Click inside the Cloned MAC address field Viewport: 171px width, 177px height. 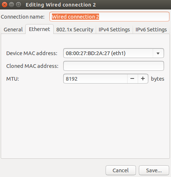(x=114, y=66)
